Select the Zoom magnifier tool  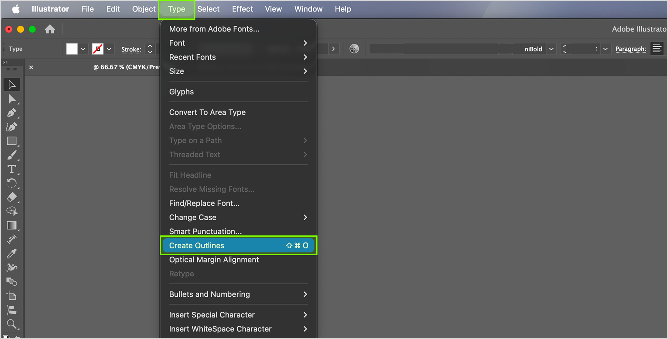click(12, 324)
